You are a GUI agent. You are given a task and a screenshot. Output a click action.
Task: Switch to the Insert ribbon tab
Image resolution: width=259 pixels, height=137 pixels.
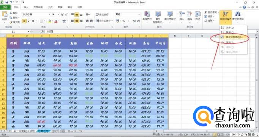click(26, 7)
